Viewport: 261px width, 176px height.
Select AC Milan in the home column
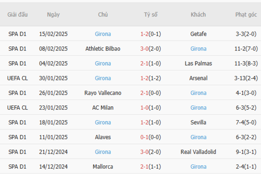(x=103, y=108)
